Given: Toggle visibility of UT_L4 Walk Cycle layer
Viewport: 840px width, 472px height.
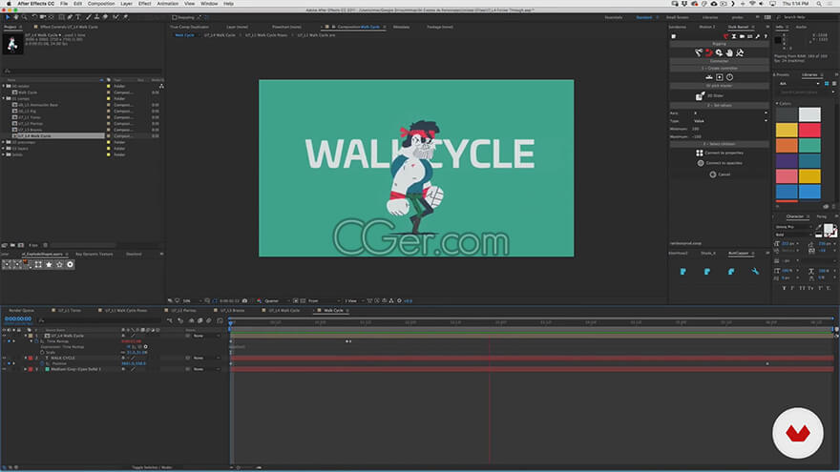Looking at the screenshot, I should pos(4,336).
